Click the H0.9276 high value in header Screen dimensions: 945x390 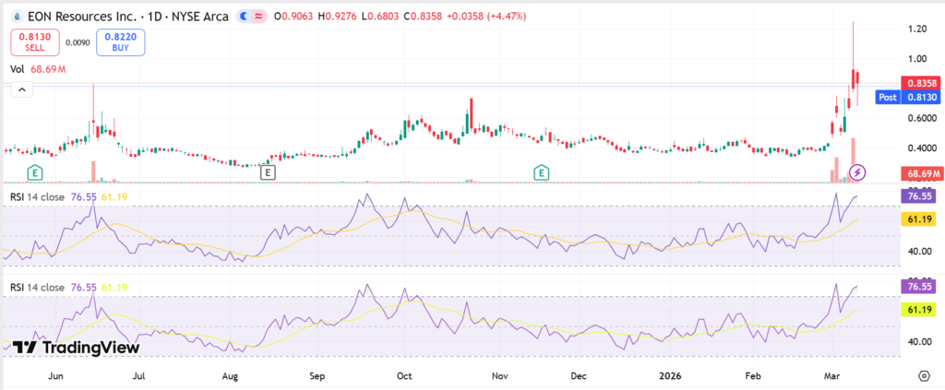(x=338, y=17)
